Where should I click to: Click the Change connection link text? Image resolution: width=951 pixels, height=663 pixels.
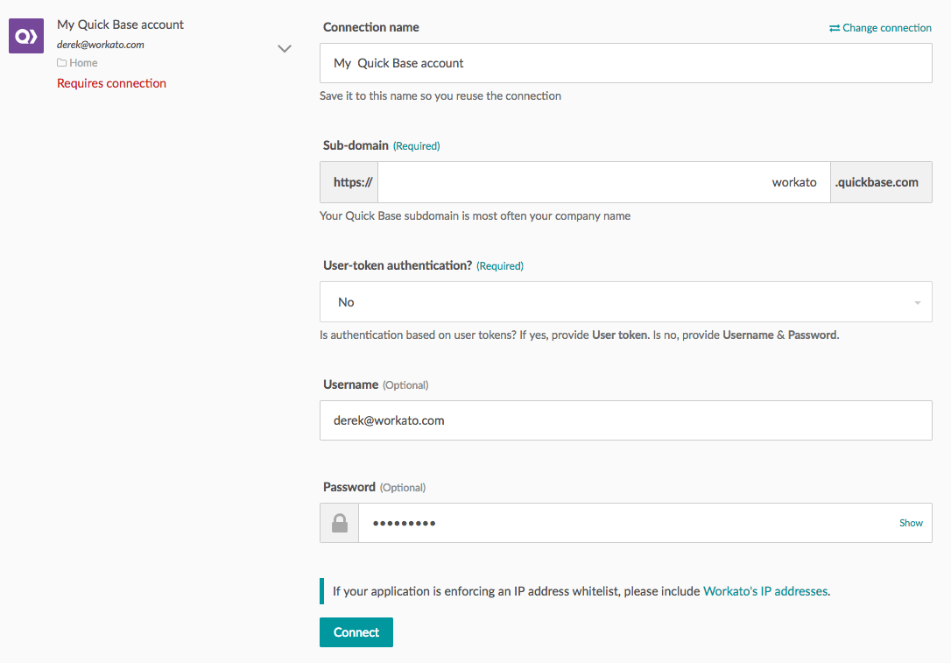(886, 28)
